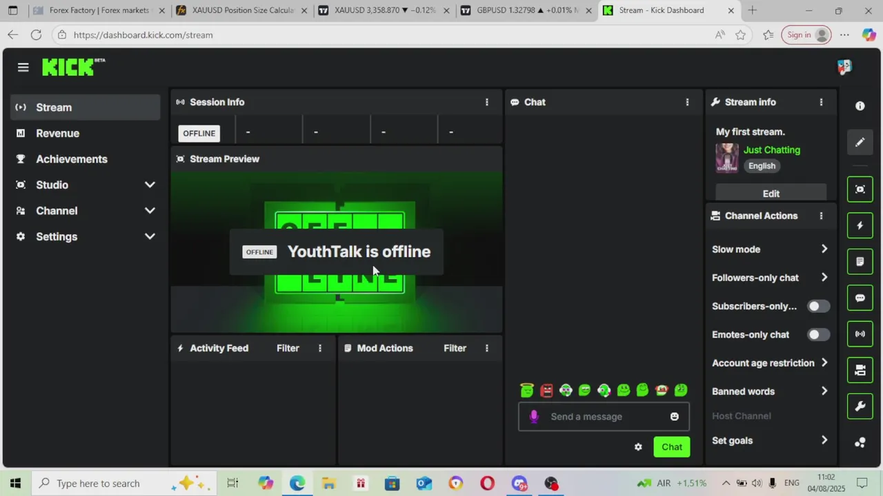Click the info icon in right widget bar

click(x=860, y=106)
